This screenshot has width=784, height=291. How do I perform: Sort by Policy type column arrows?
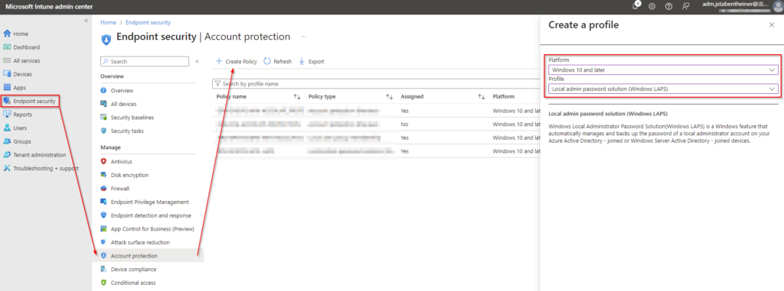389,97
